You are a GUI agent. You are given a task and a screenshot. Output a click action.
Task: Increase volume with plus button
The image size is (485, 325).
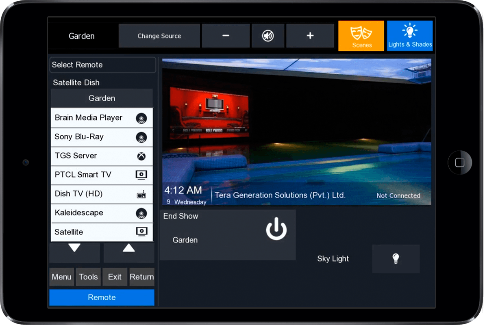310,36
